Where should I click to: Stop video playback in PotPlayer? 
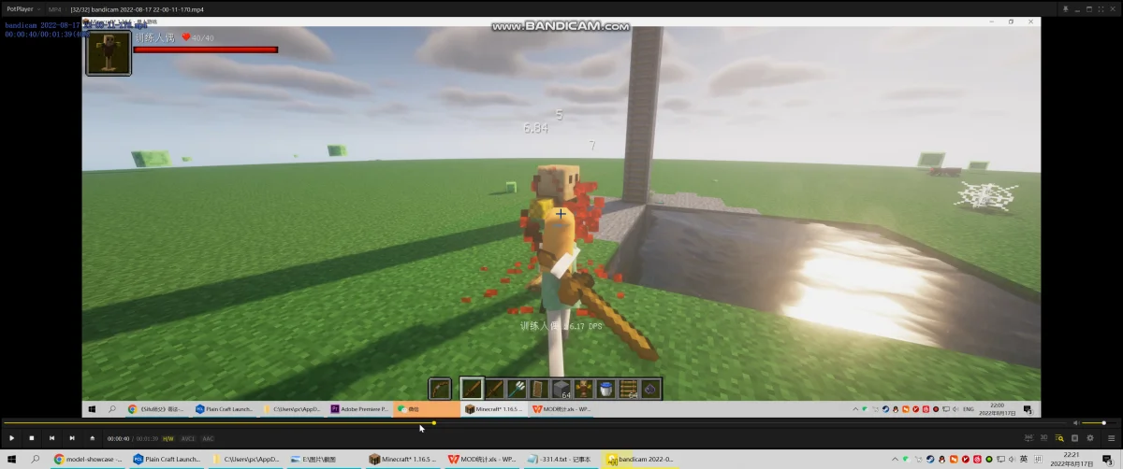coord(32,438)
